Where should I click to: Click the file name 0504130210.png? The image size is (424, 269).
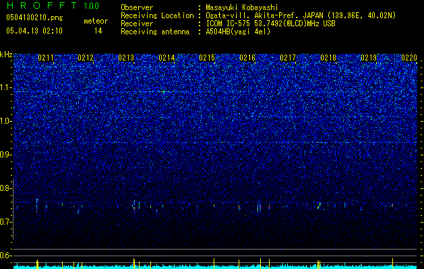[x=34, y=17]
